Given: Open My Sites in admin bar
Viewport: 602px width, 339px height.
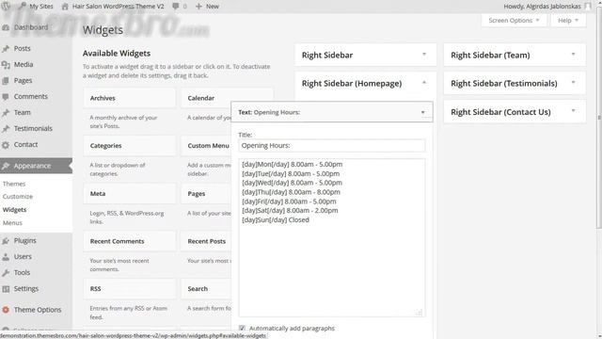Looking at the screenshot, I should [41, 7].
